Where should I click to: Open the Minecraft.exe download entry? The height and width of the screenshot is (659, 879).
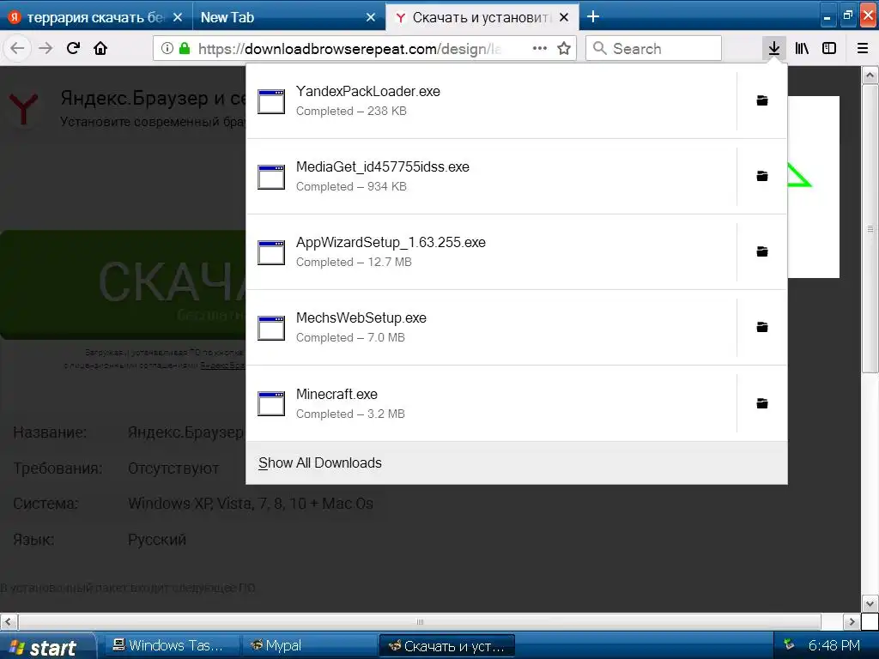coord(491,403)
